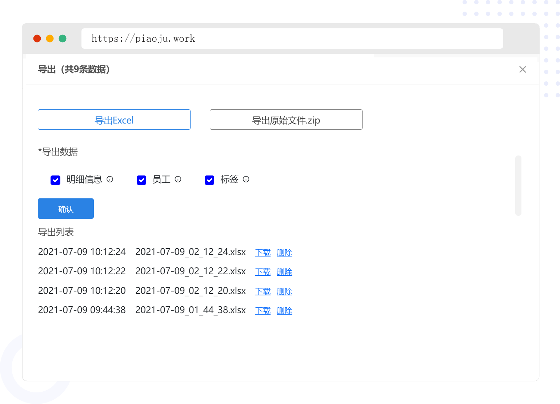Uncheck the 明细信息 checkbox
This screenshot has height=404, width=560.
(56, 180)
